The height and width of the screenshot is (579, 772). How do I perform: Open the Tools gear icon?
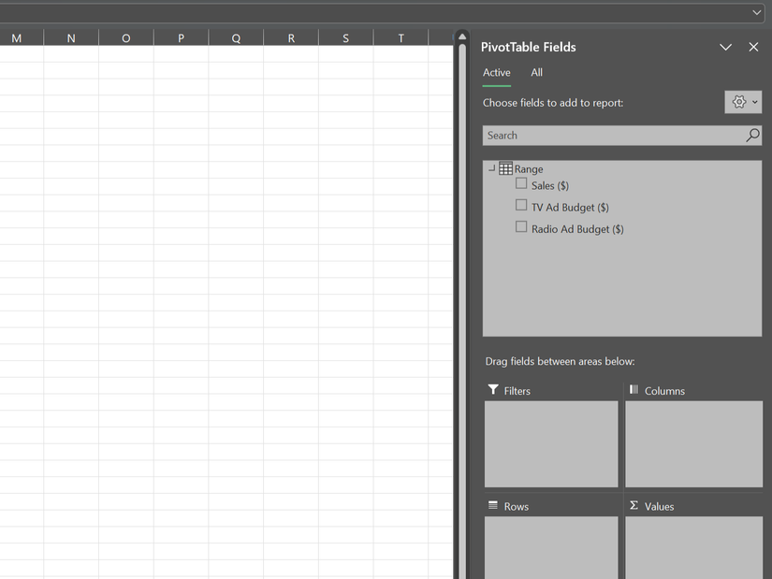(738, 101)
